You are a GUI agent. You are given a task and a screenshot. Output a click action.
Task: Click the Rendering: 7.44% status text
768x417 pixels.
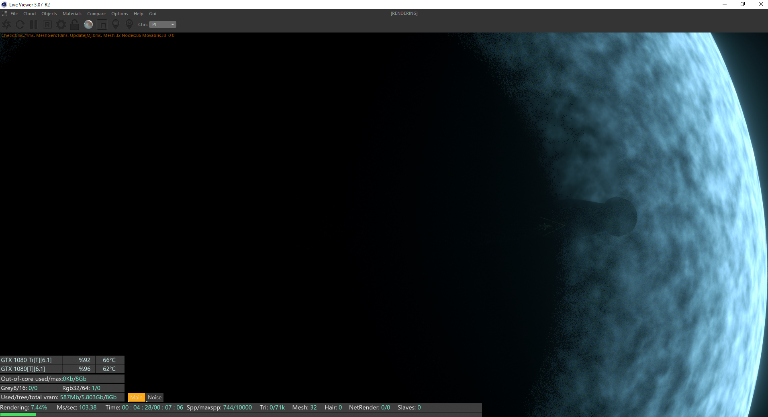click(24, 407)
